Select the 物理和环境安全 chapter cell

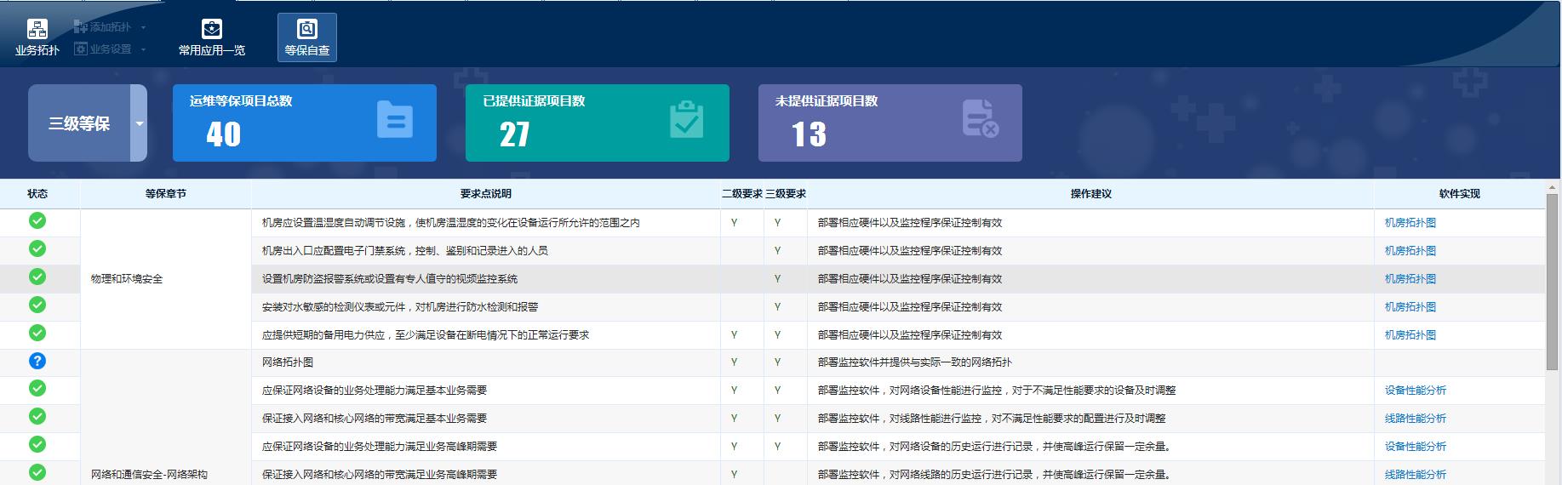127,279
